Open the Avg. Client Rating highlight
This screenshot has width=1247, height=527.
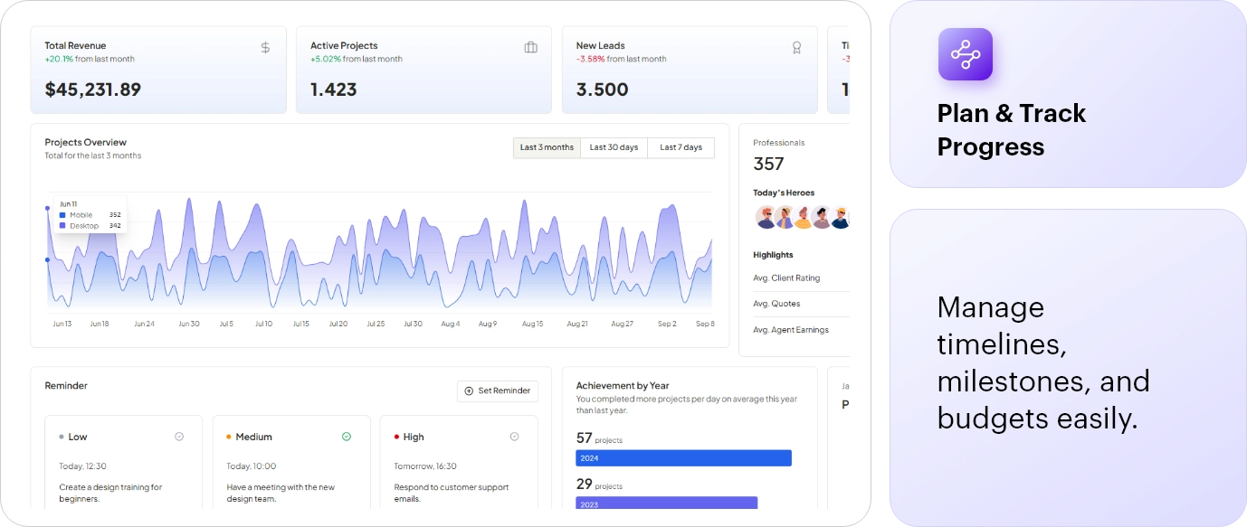pos(786,278)
